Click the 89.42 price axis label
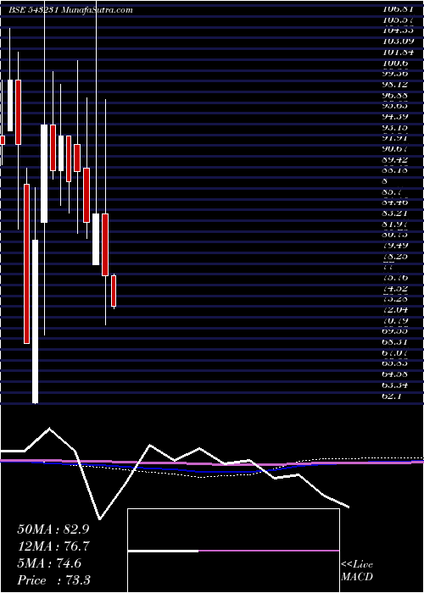The width and height of the screenshot is (424, 593). point(397,159)
